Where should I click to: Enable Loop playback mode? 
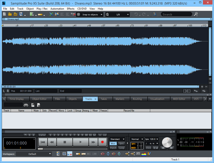(x=121, y=148)
